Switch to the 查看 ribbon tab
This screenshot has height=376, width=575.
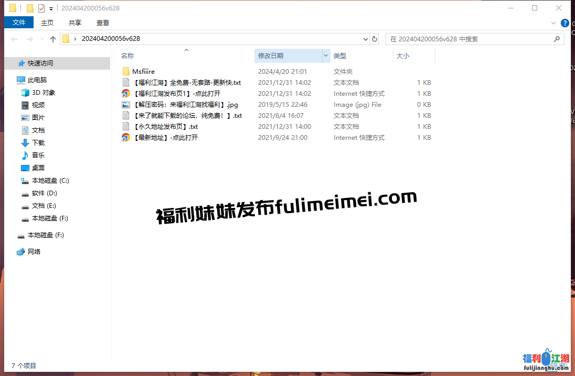pyautogui.click(x=103, y=23)
